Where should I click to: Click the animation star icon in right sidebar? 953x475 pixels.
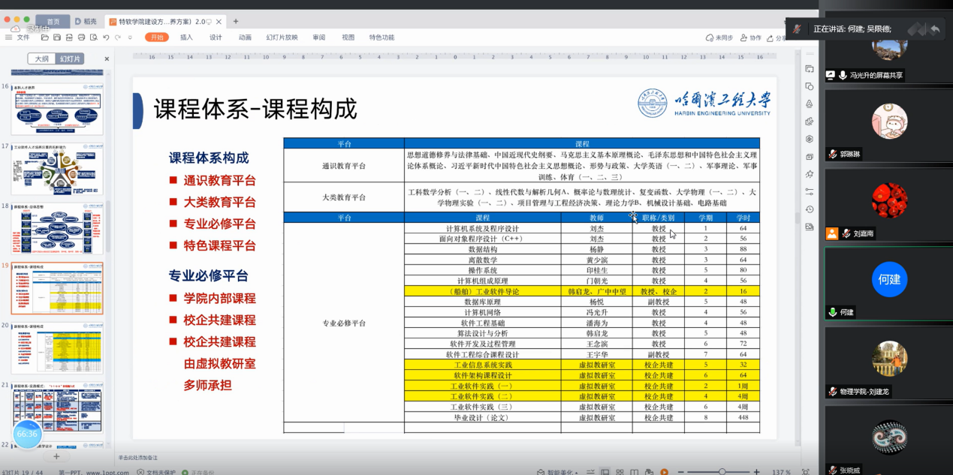click(x=809, y=174)
